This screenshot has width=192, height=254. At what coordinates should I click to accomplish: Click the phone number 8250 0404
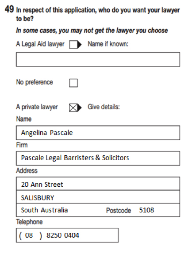pos(63,235)
